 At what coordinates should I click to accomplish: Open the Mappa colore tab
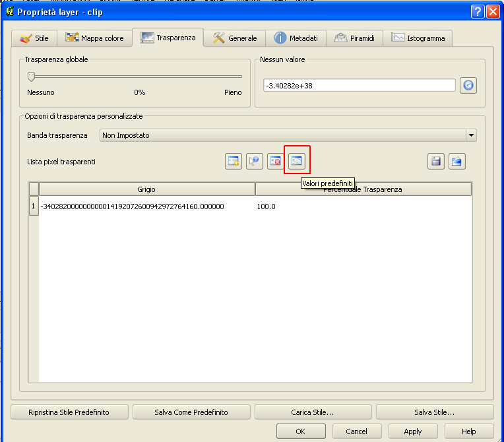[x=94, y=38]
